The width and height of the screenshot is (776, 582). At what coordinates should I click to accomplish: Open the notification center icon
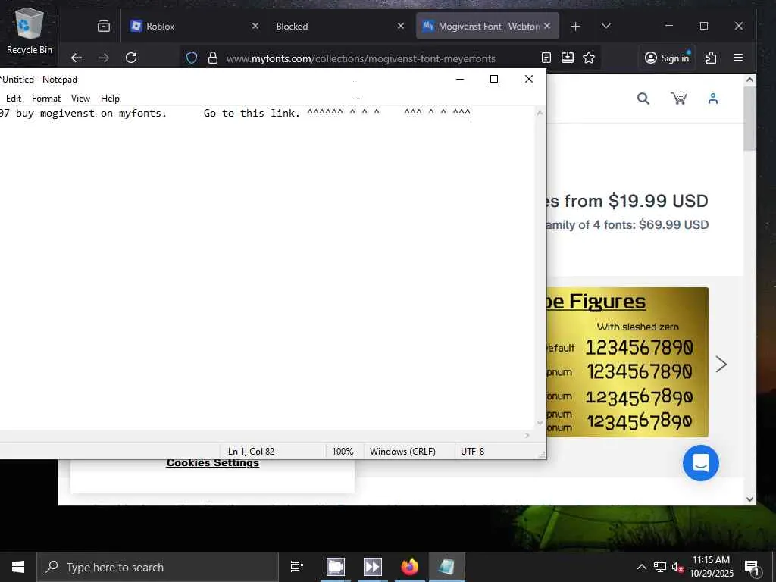coord(752,568)
